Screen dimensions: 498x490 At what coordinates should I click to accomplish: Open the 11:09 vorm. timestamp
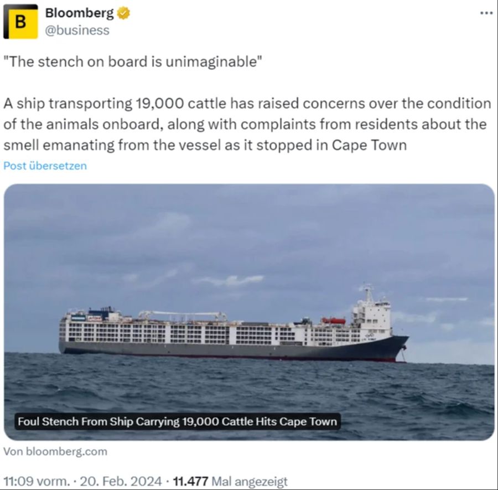coord(37,481)
